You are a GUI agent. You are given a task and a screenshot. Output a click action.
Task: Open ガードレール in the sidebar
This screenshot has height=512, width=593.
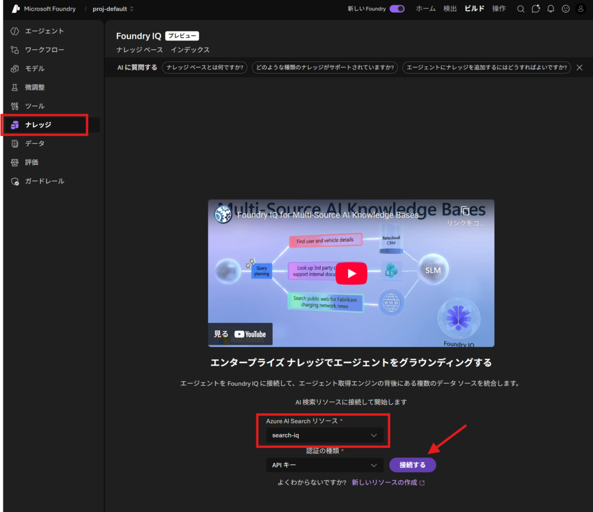pyautogui.click(x=44, y=181)
